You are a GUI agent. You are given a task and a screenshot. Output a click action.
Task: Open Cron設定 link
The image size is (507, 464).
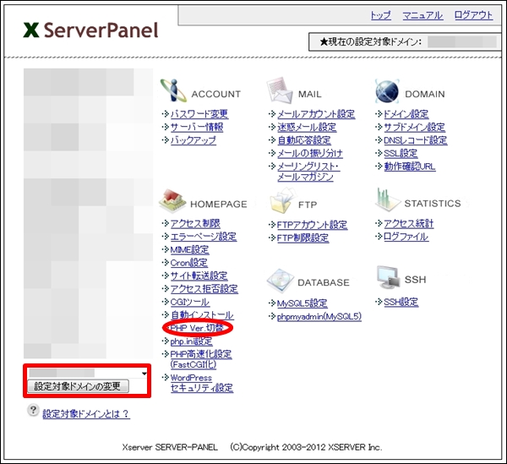coord(188,263)
